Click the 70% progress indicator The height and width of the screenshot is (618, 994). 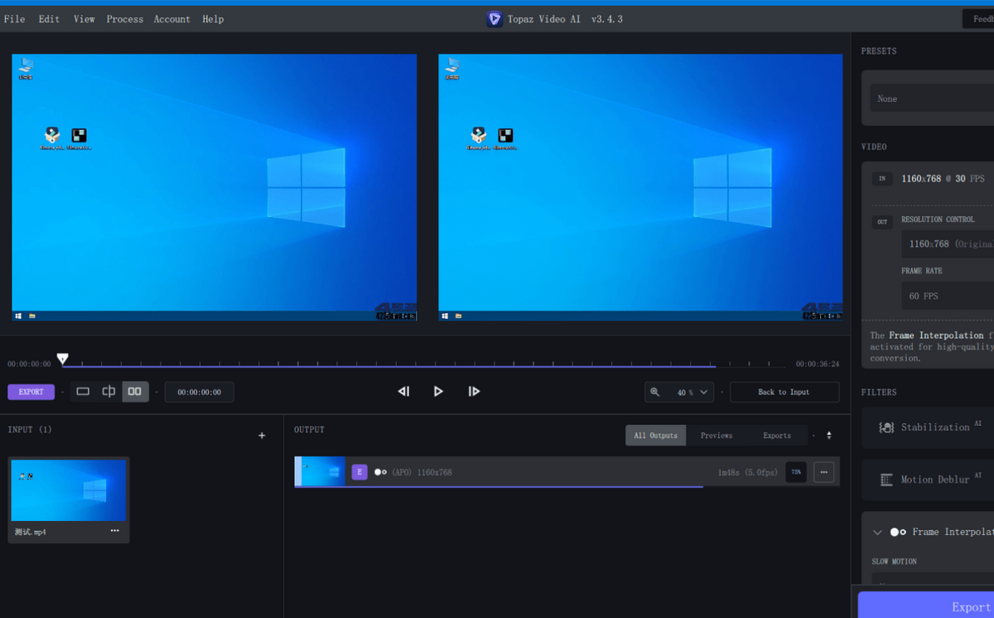(x=796, y=472)
